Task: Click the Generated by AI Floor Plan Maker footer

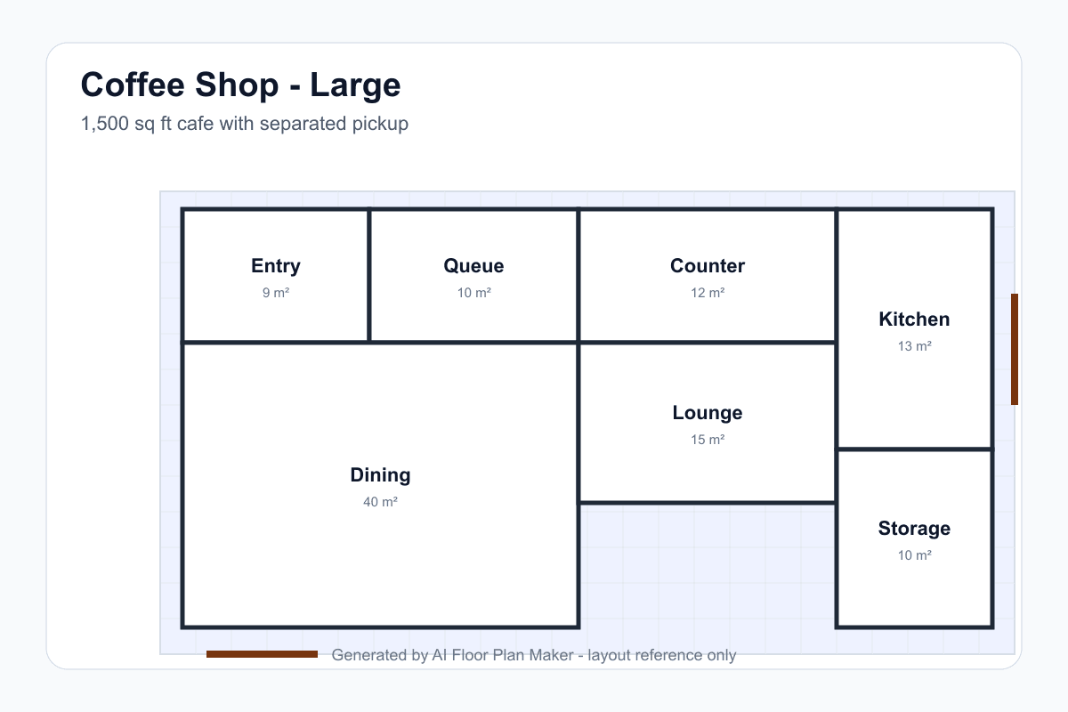Action: [534, 655]
